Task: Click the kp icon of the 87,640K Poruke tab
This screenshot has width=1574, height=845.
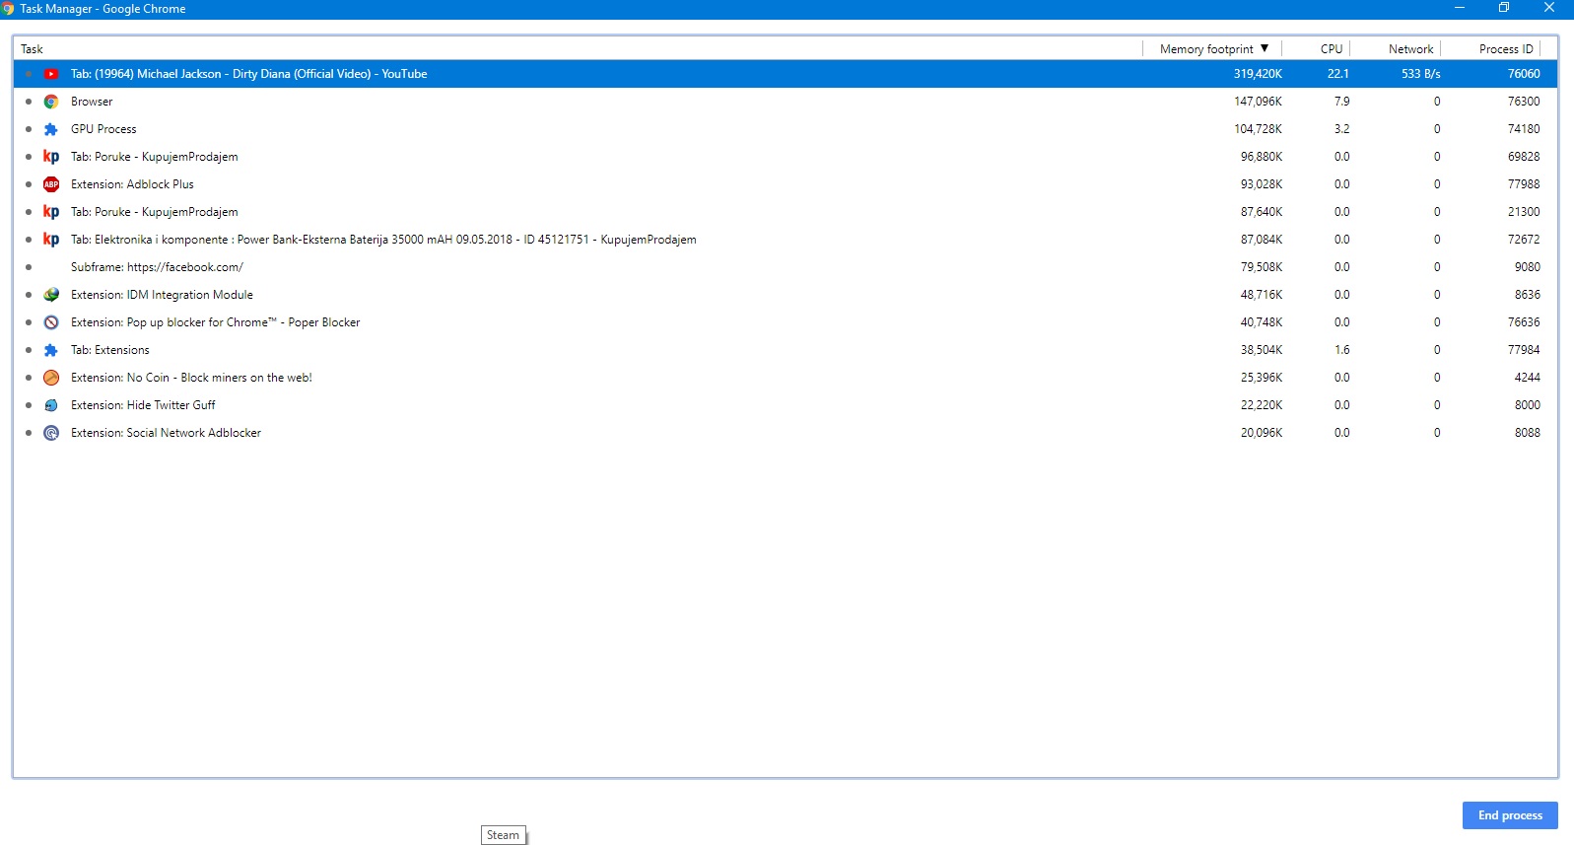Action: pyautogui.click(x=51, y=212)
